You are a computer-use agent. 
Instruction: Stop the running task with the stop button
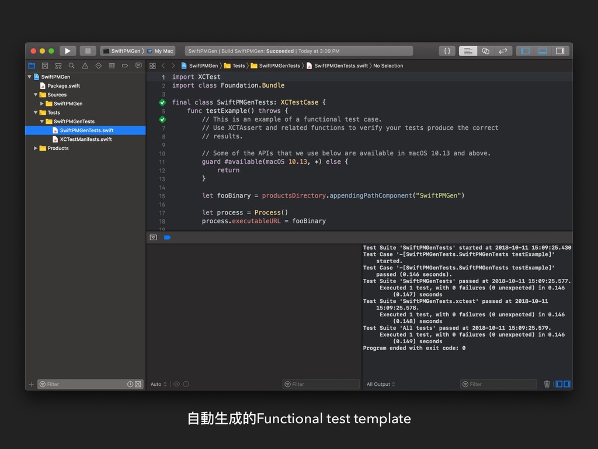[88, 51]
